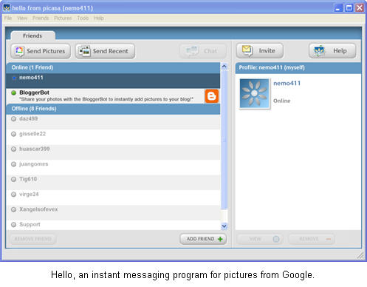Select offline friend huascar399
This screenshot has width=367, height=287.
(x=113, y=152)
